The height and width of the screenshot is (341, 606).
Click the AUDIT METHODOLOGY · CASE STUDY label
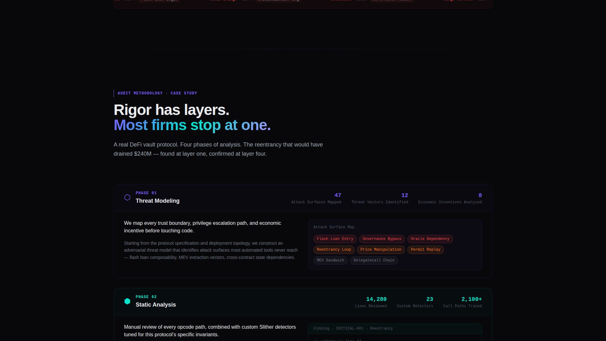point(157,93)
